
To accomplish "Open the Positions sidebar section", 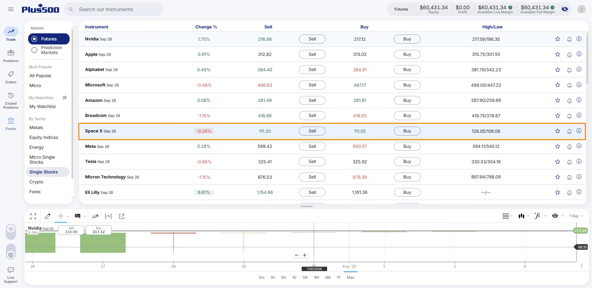I will tap(11, 56).
